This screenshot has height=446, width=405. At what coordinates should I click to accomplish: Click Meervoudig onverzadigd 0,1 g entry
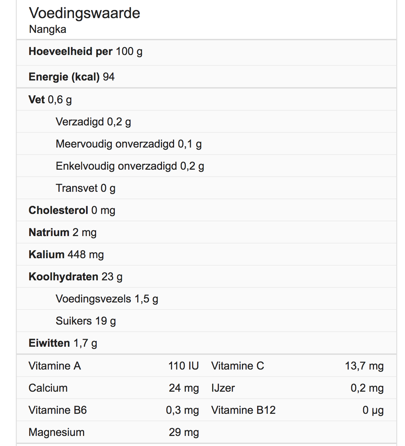(x=129, y=144)
